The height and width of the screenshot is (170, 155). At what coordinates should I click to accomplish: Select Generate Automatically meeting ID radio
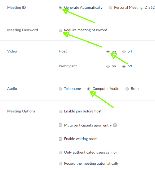point(60,8)
